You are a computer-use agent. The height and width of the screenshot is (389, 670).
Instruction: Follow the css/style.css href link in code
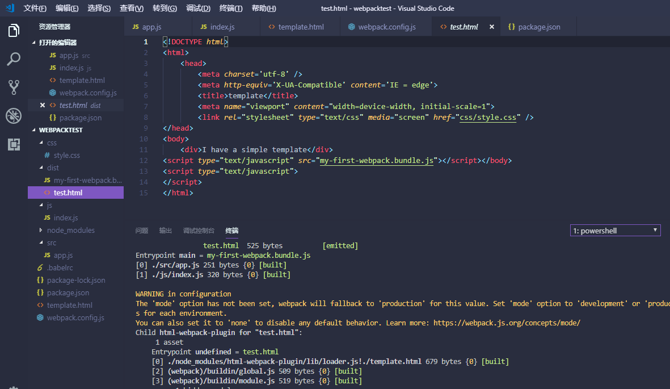(x=488, y=117)
